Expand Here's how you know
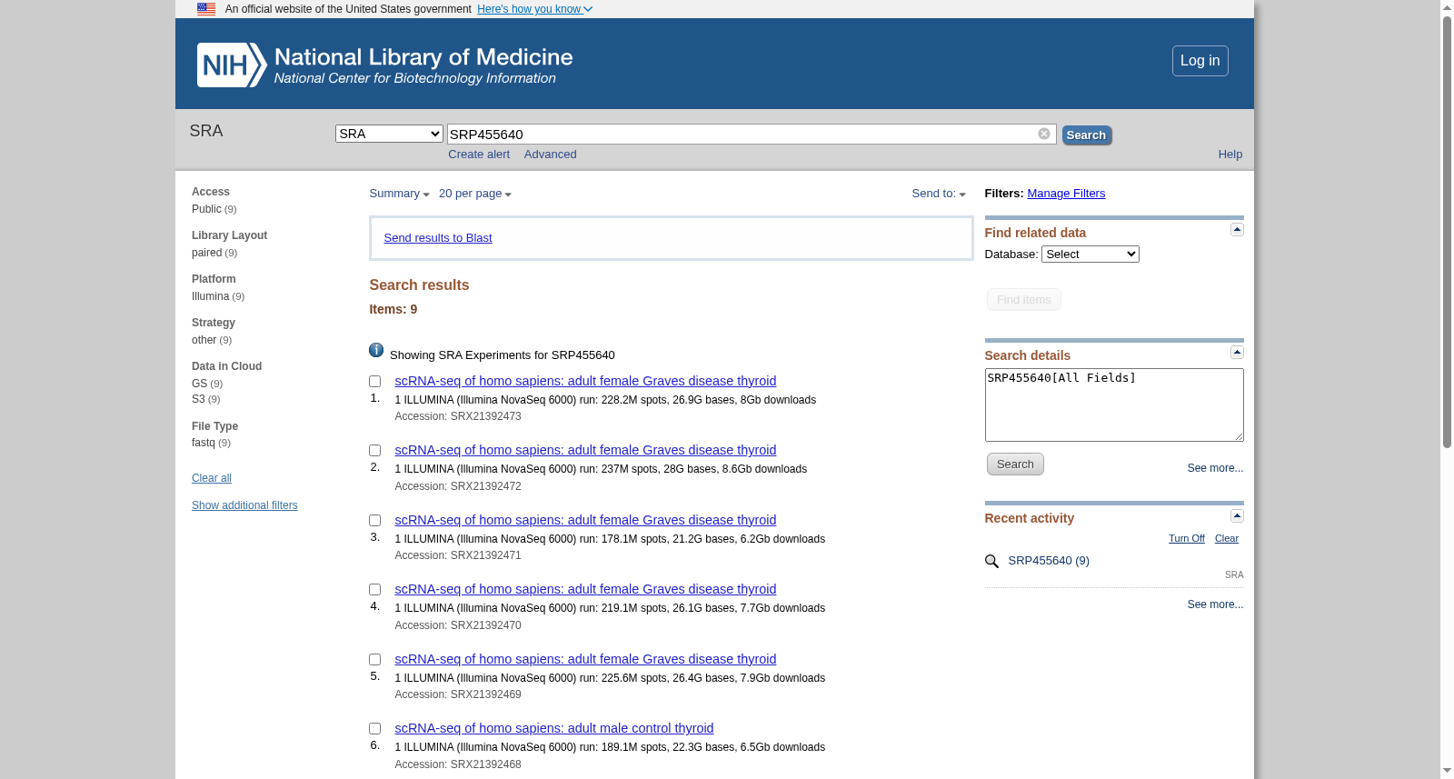The image size is (1454, 779). 534,9
